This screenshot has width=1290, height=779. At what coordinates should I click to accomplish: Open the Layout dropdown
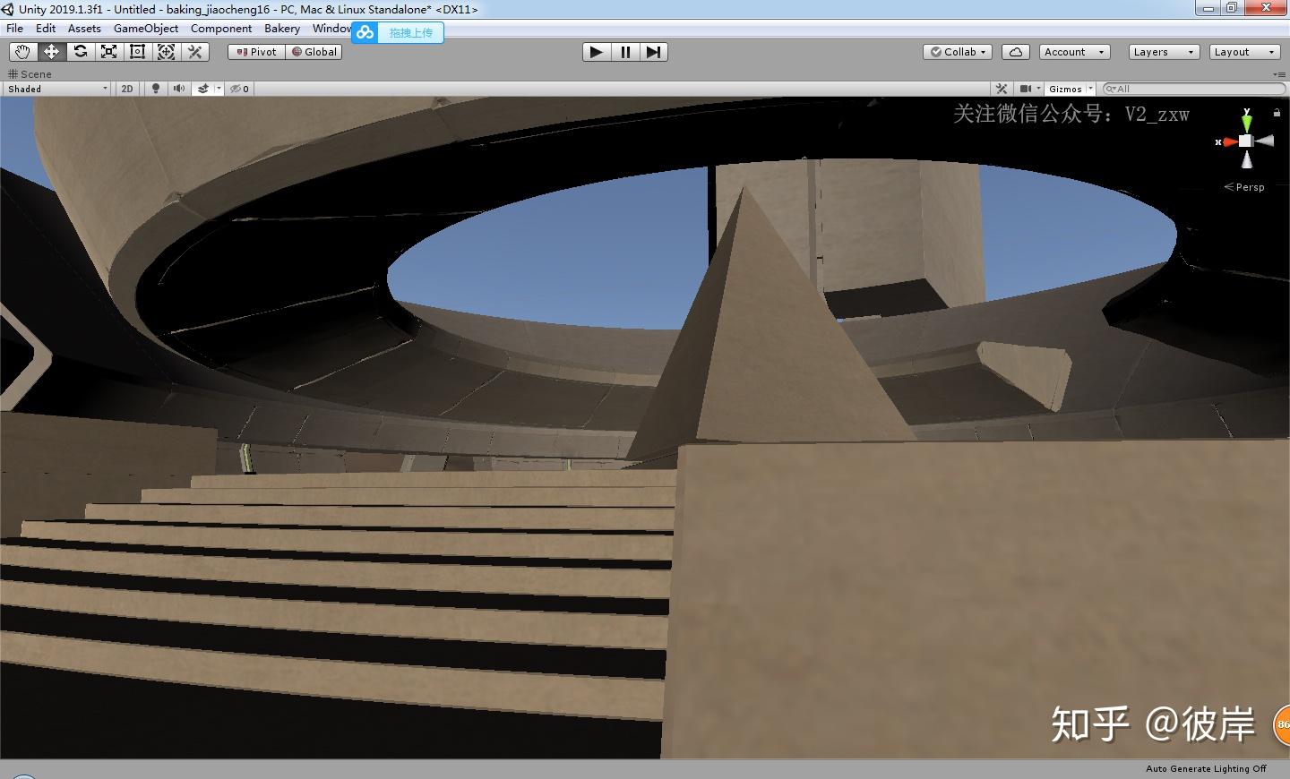[1244, 52]
